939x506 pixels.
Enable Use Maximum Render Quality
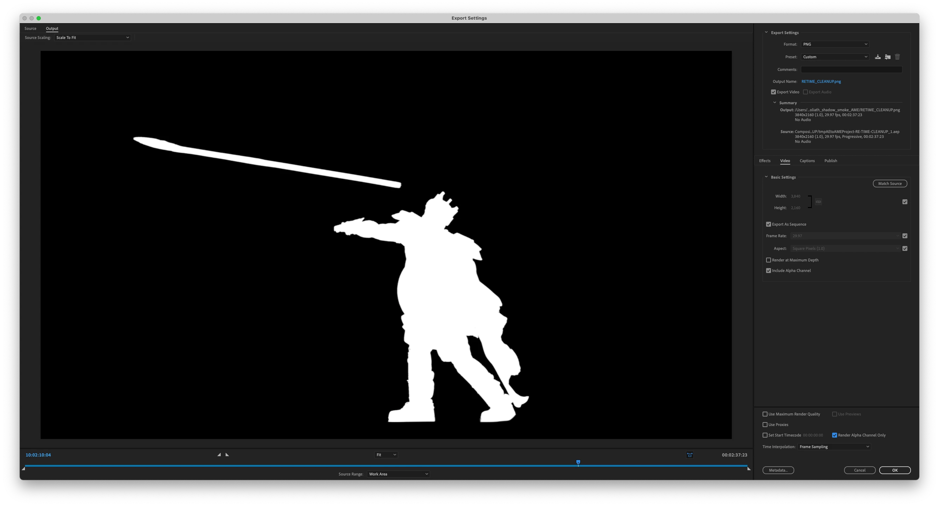[x=765, y=414]
